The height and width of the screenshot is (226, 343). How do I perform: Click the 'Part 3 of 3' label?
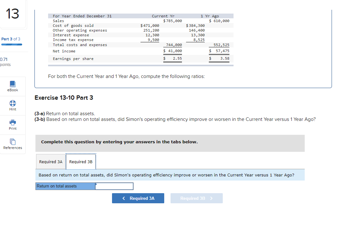[x=11, y=39]
